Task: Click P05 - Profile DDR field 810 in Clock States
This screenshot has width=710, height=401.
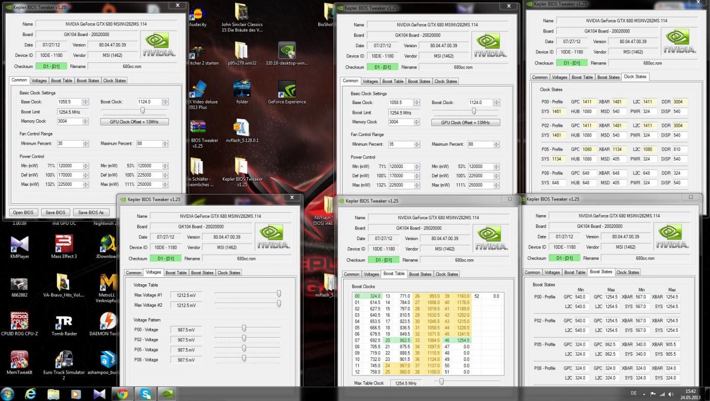Action: [680, 149]
